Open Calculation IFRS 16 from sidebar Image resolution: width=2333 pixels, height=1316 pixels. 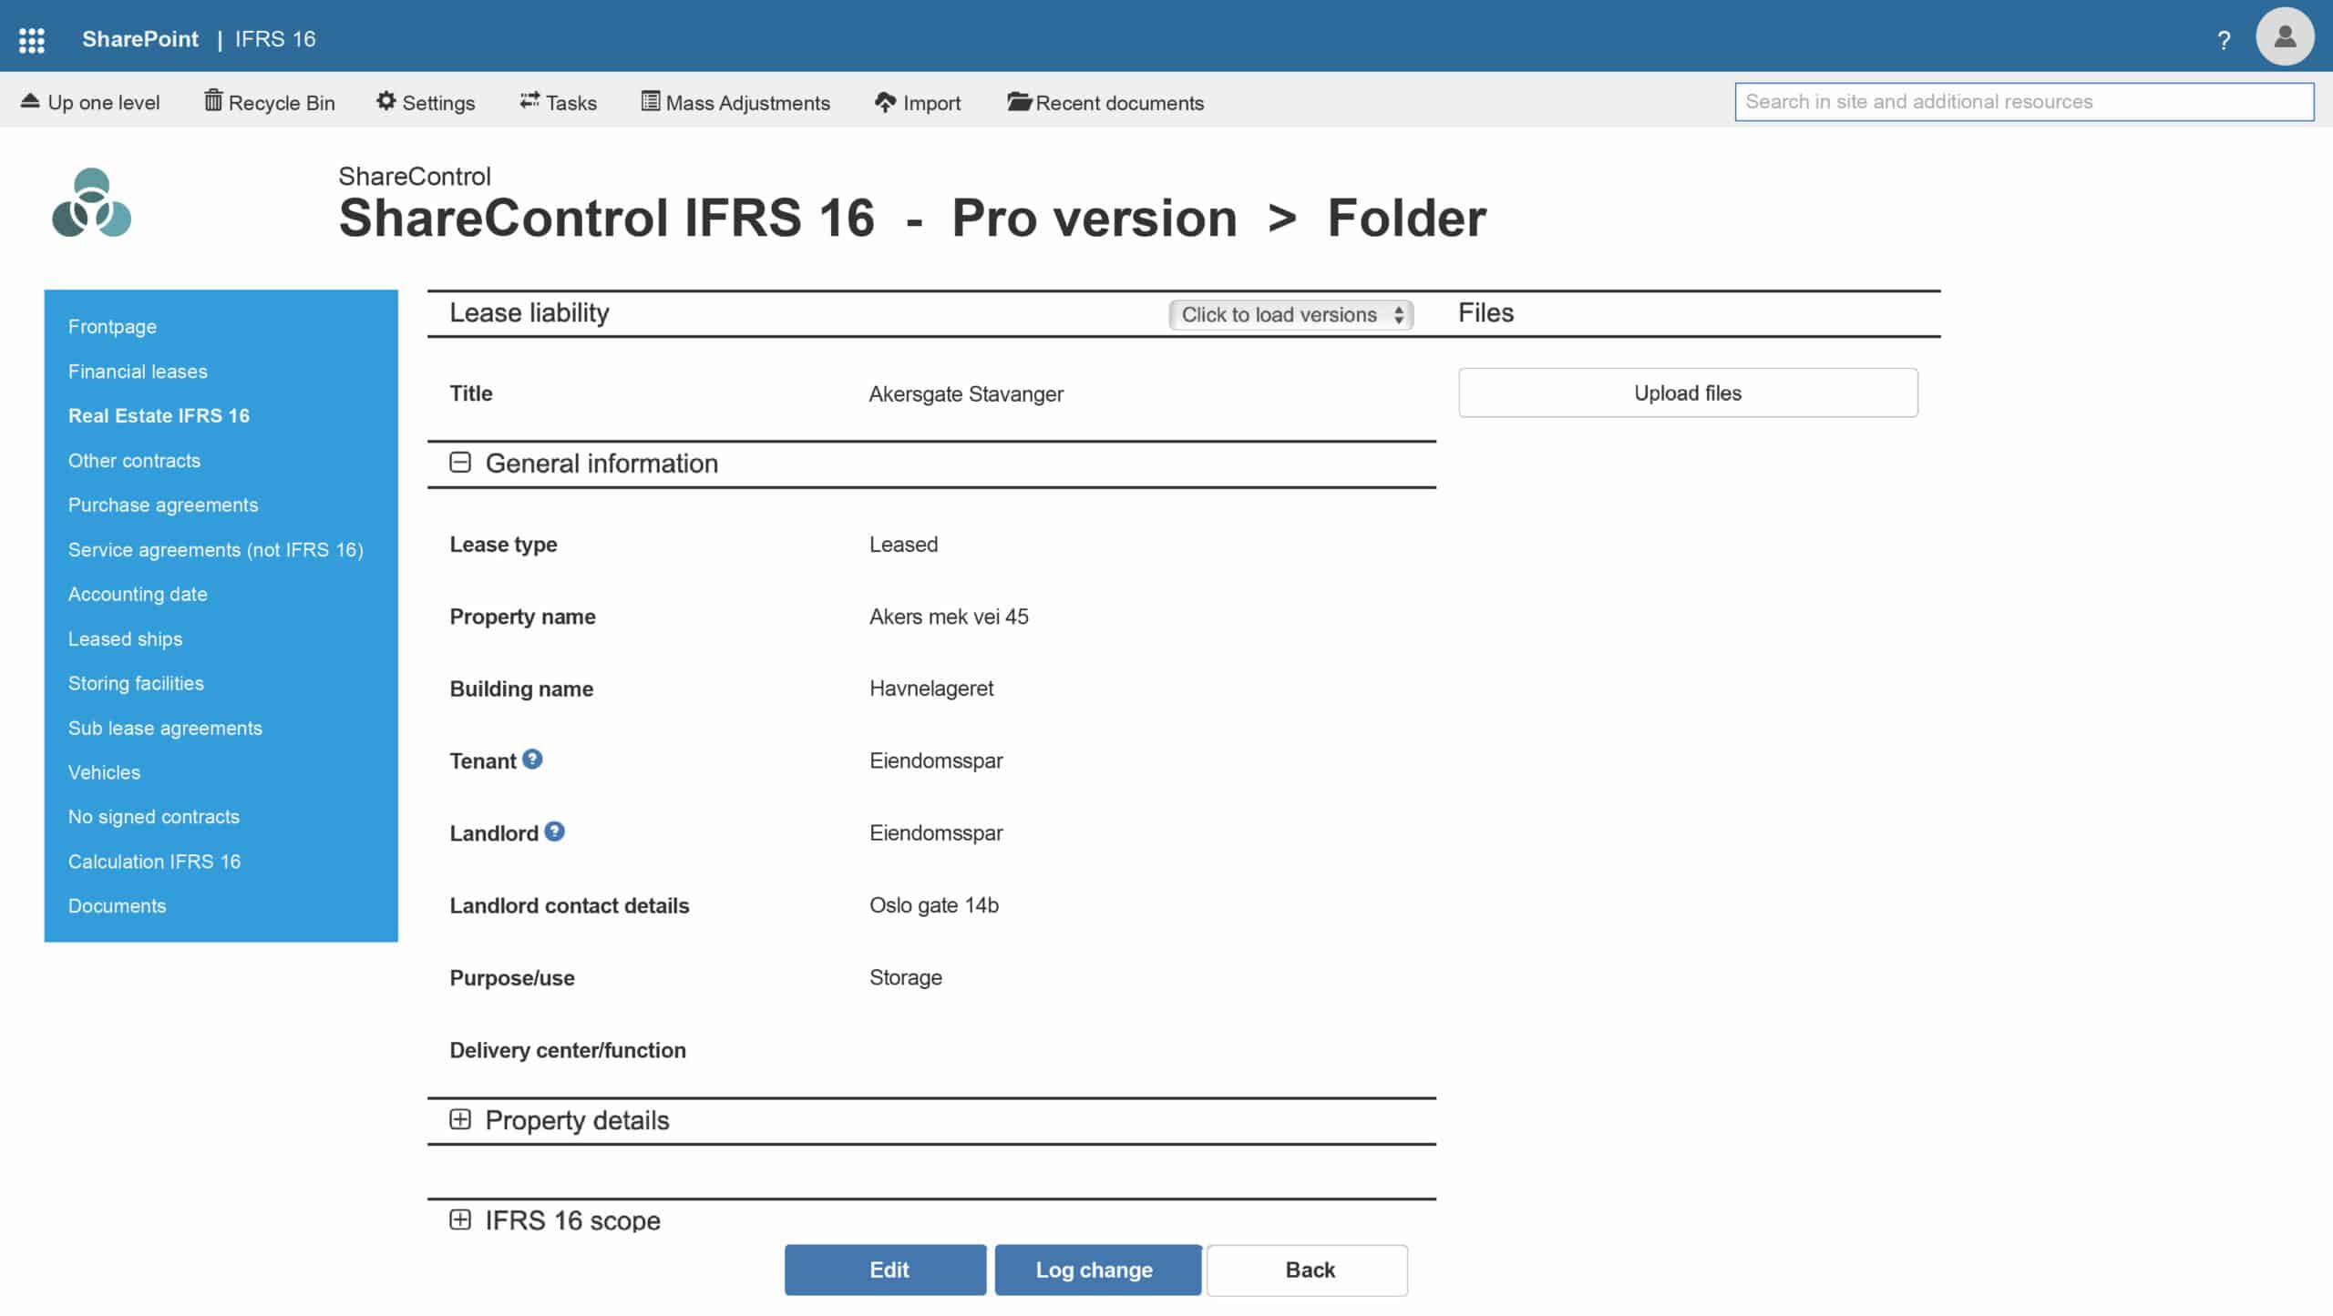[x=155, y=861]
